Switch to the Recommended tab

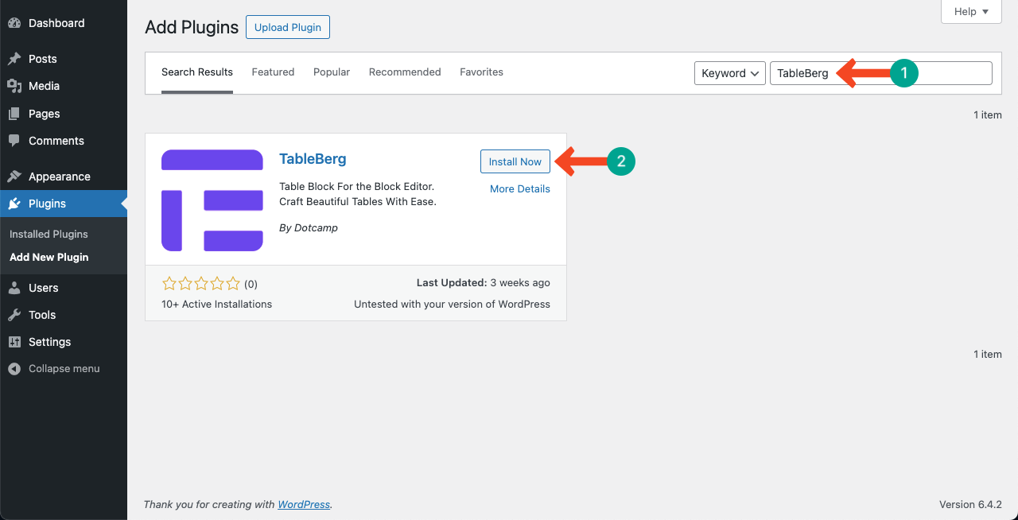[405, 72]
